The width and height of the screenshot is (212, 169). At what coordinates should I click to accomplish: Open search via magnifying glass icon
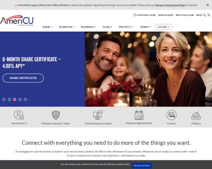tap(209, 15)
